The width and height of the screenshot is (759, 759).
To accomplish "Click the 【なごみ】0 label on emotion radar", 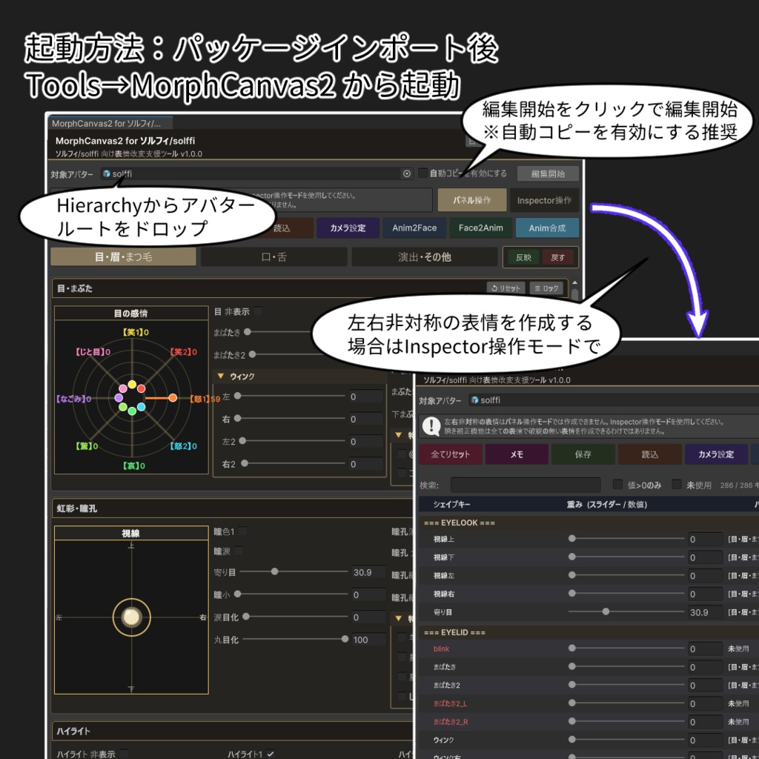I will (73, 399).
